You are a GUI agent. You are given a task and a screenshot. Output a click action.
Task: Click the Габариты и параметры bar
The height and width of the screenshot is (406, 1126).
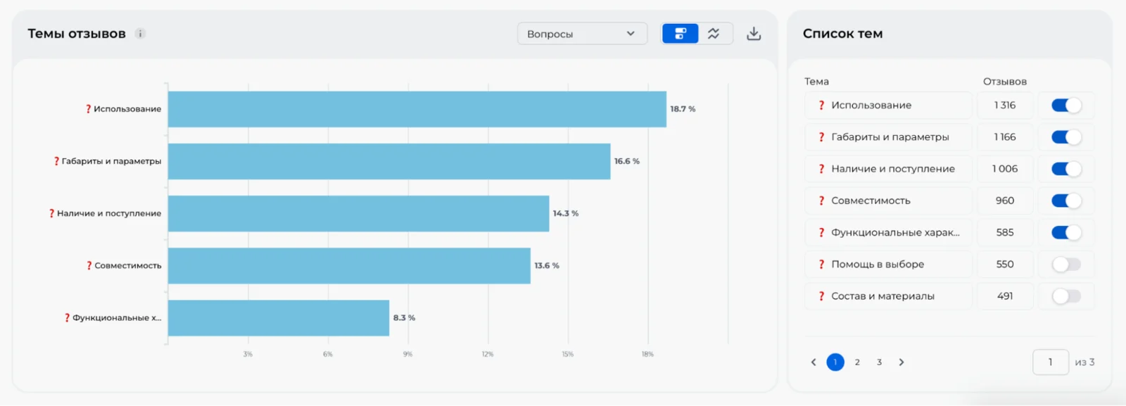coord(389,161)
